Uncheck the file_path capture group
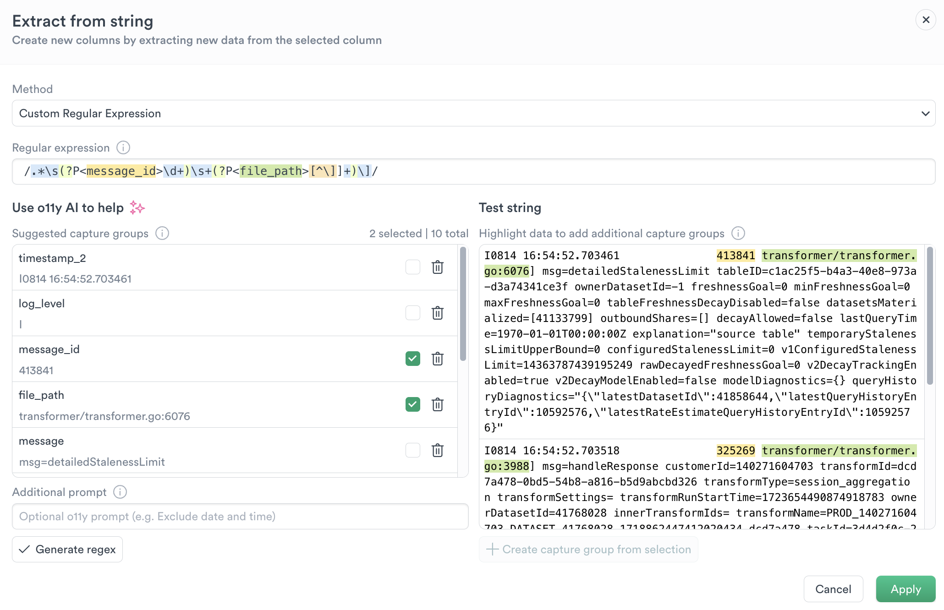This screenshot has width=944, height=610. coord(412,404)
